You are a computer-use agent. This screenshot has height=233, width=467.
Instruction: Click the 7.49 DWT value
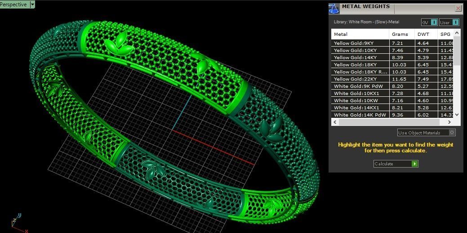coord(423,79)
